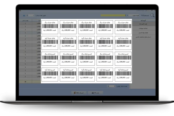The width and height of the screenshot is (174, 116).
Task: Adjust the print-count change spinner arrows
Action: coord(27,15)
